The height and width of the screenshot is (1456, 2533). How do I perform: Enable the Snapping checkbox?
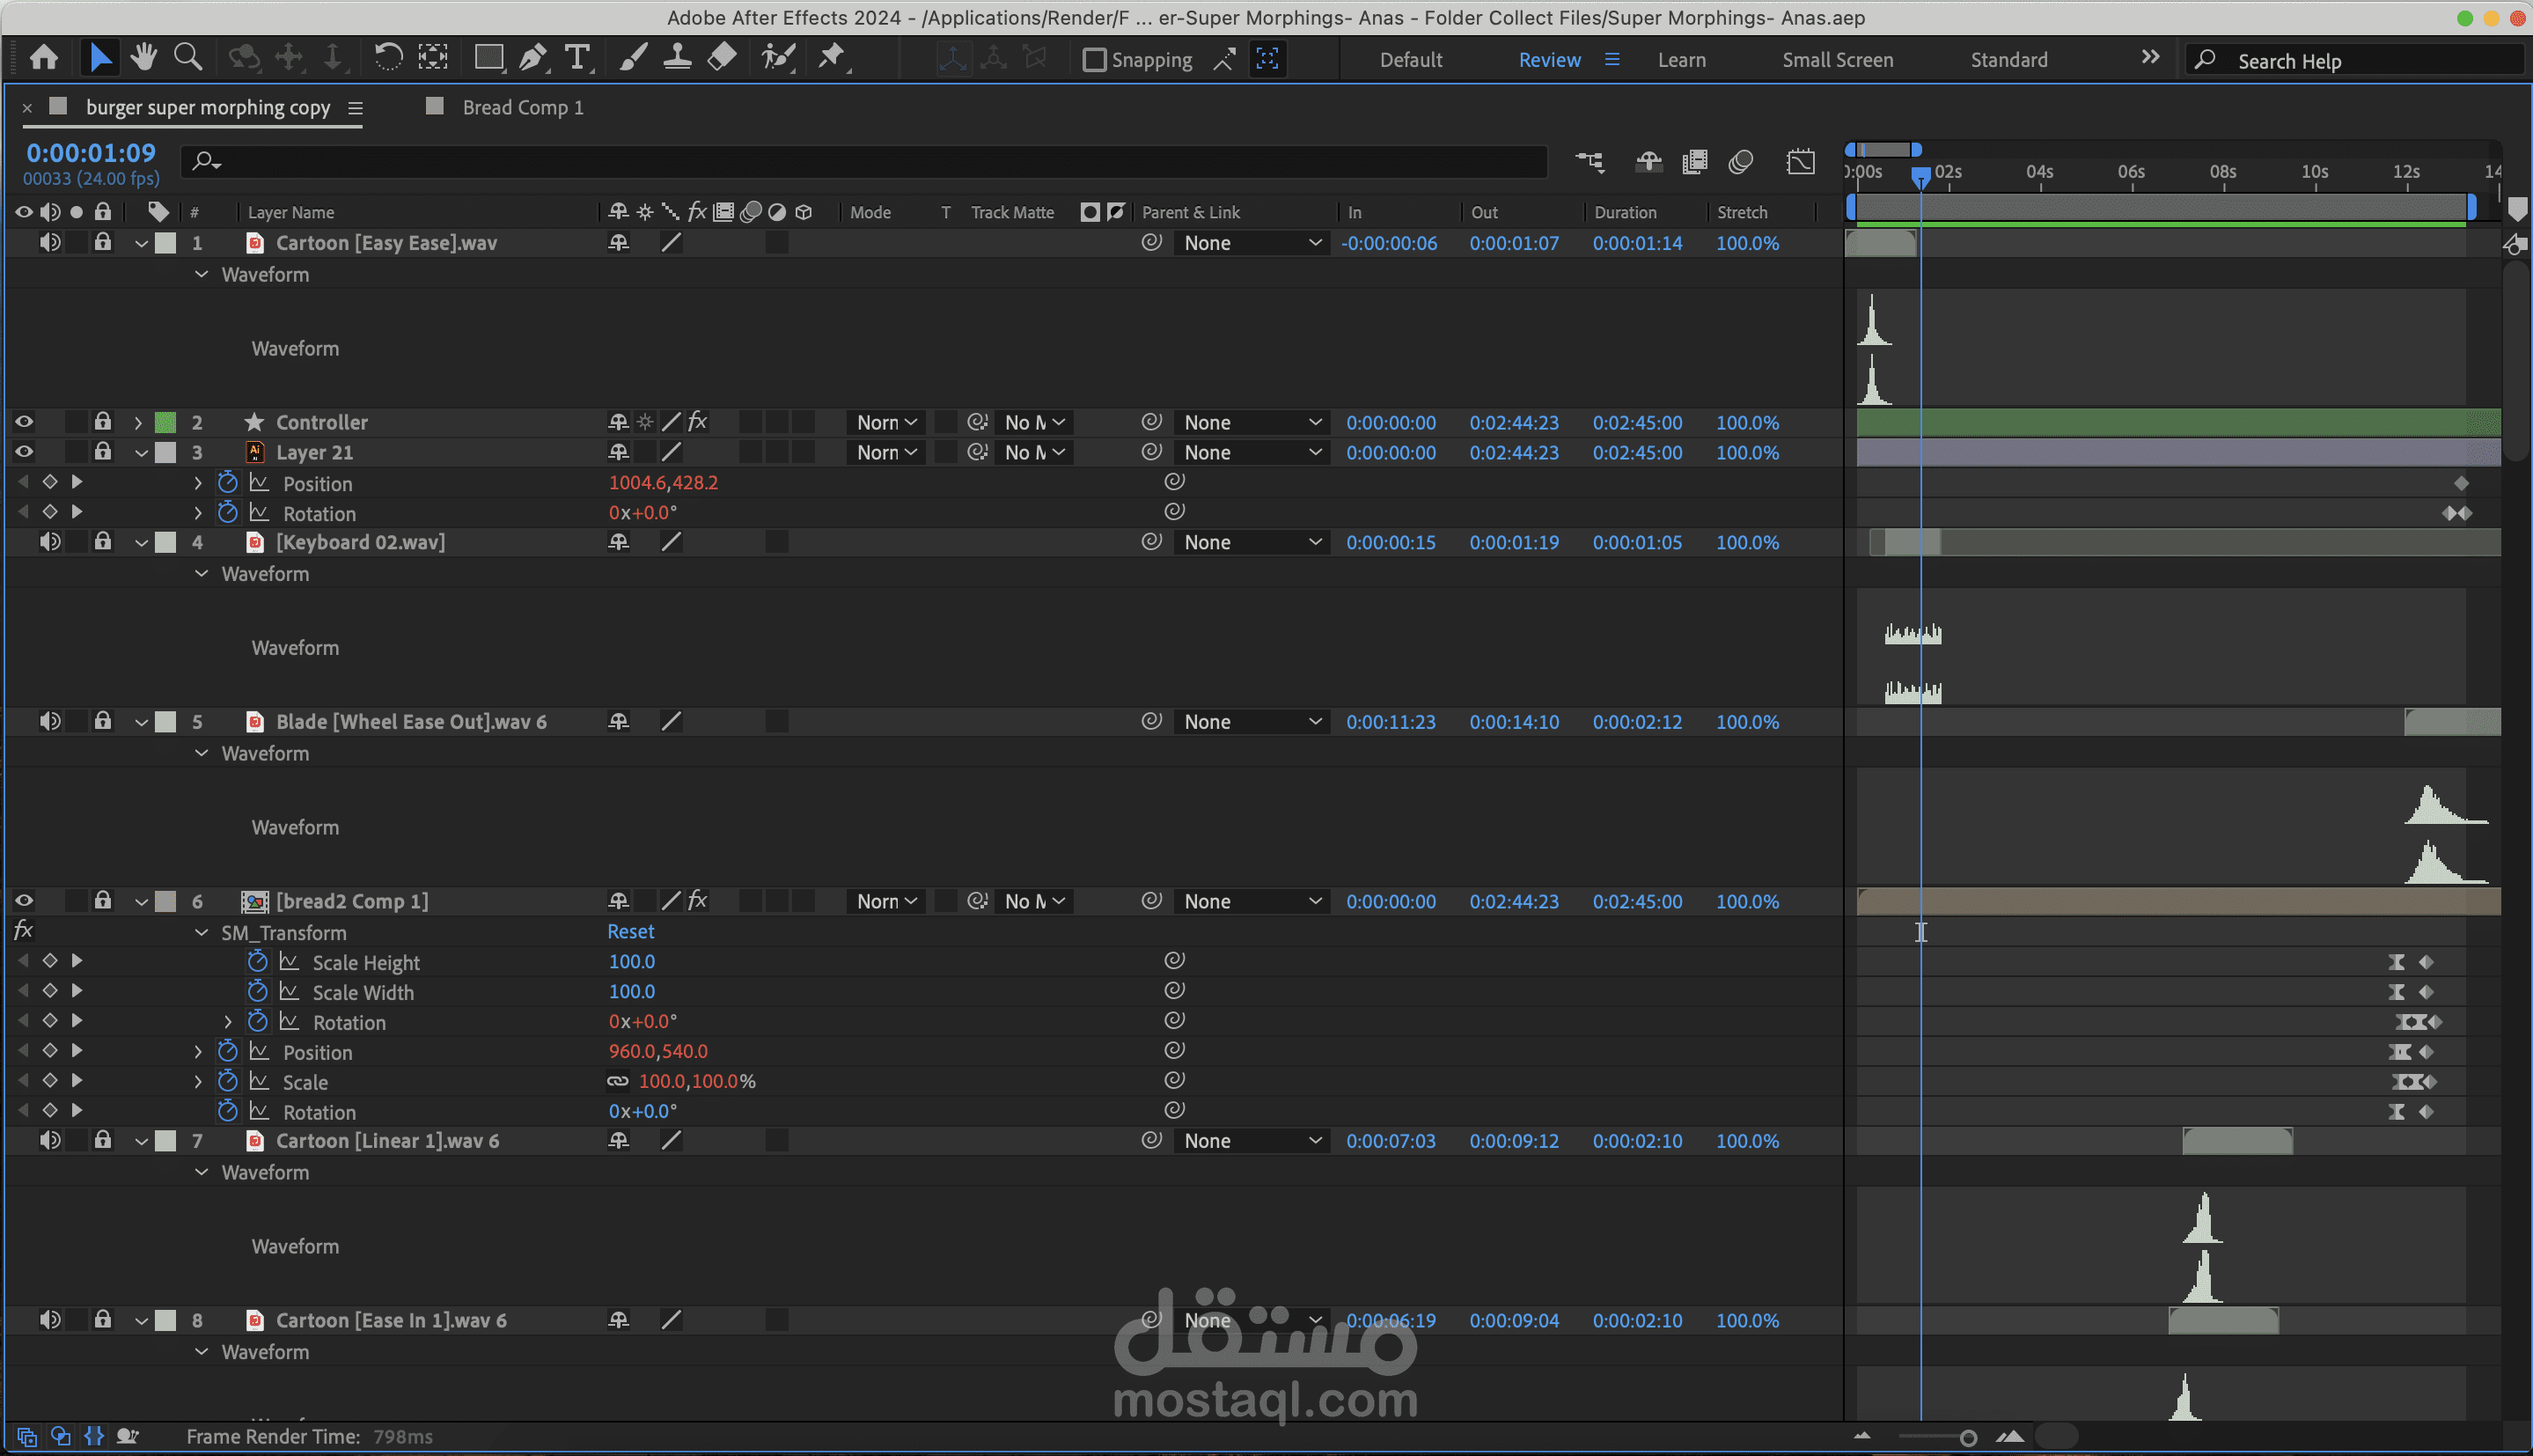coord(1095,60)
